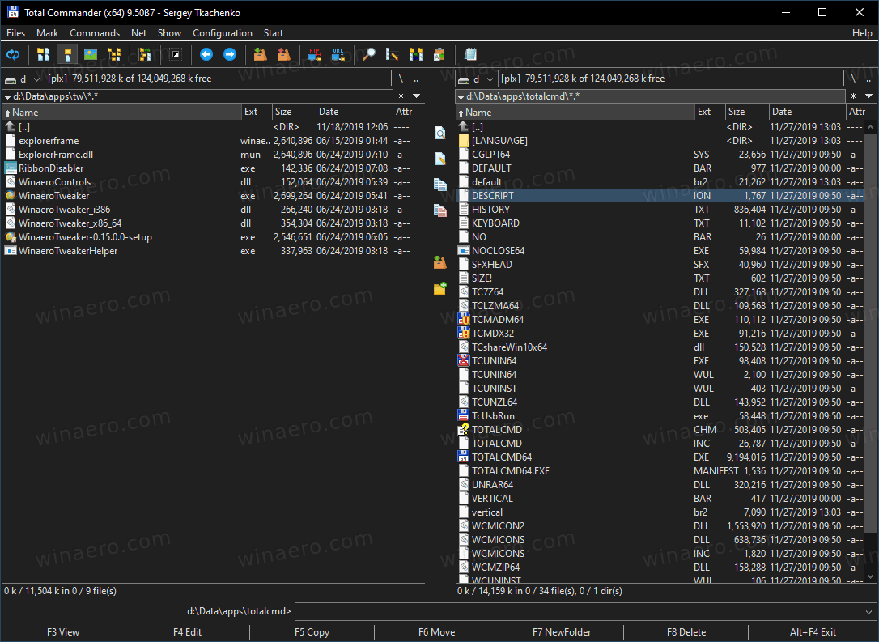Click the Pack icon in the middle bar
Image resolution: width=879 pixels, height=642 pixels.
pyautogui.click(x=440, y=261)
